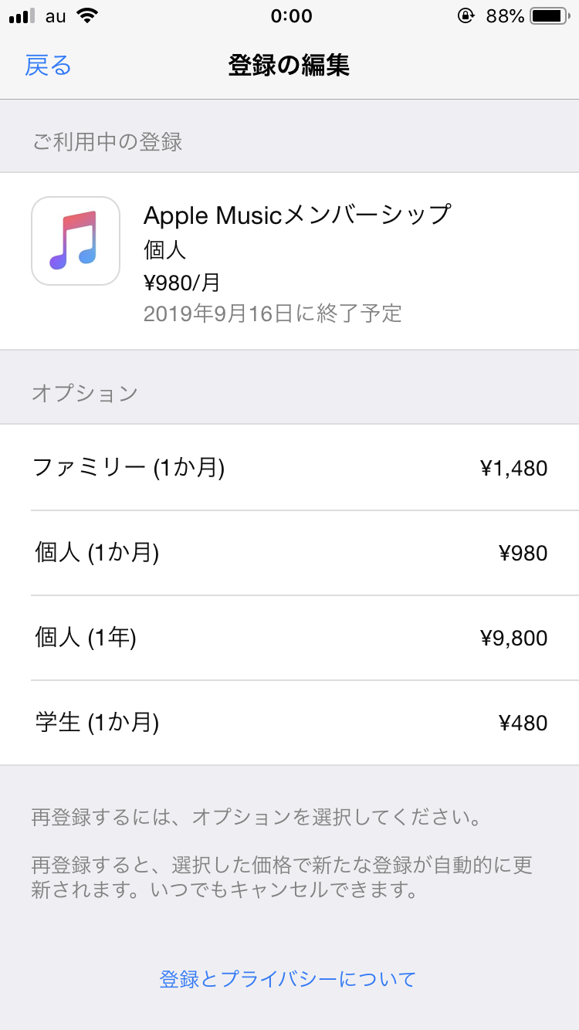579x1030 pixels.
Task: Go back with the 戻る button
Action: coord(48,66)
